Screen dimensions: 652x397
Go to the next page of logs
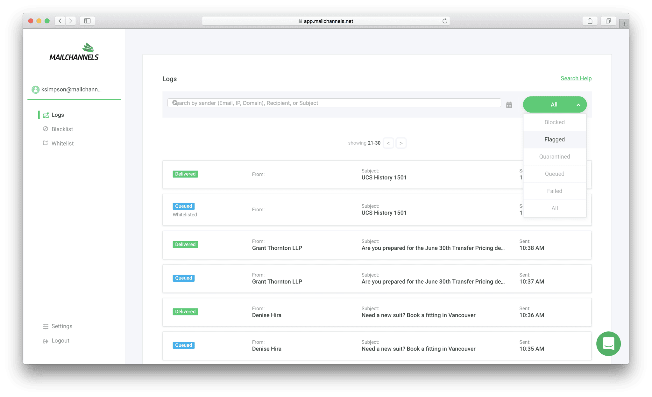click(x=401, y=143)
